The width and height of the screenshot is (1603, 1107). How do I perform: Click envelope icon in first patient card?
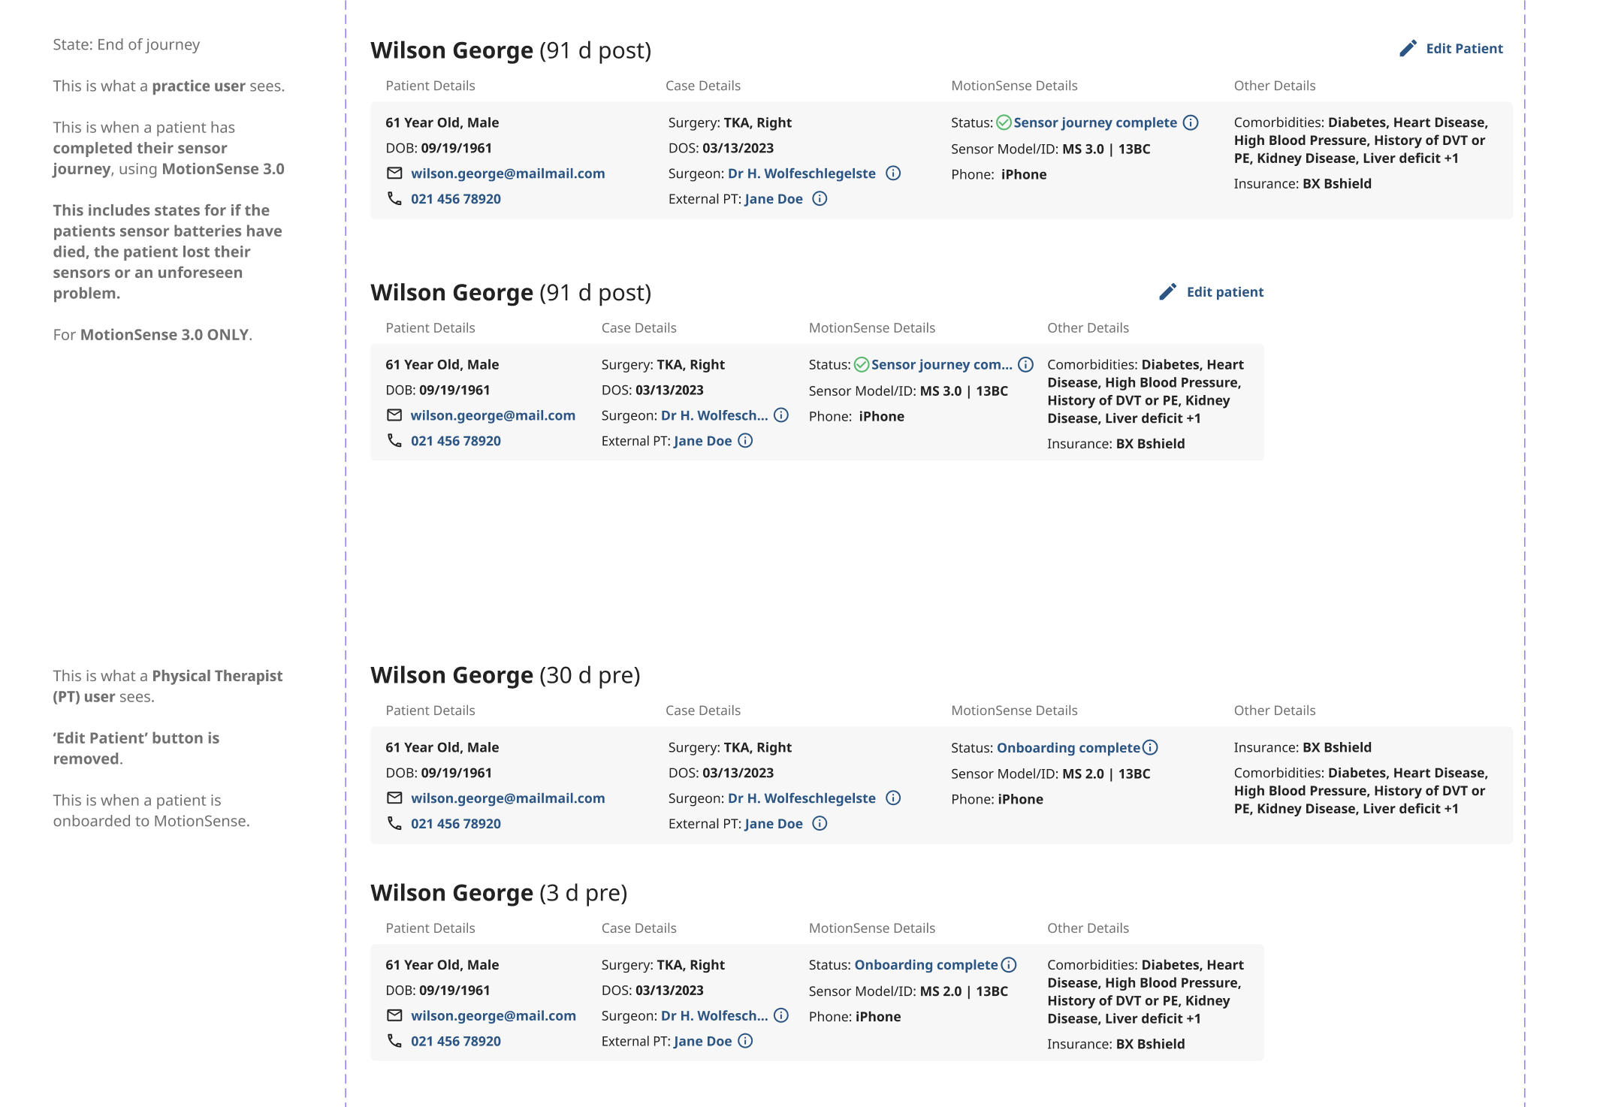394,173
